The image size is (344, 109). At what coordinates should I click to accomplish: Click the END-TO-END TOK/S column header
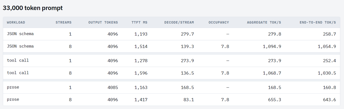click(318, 22)
